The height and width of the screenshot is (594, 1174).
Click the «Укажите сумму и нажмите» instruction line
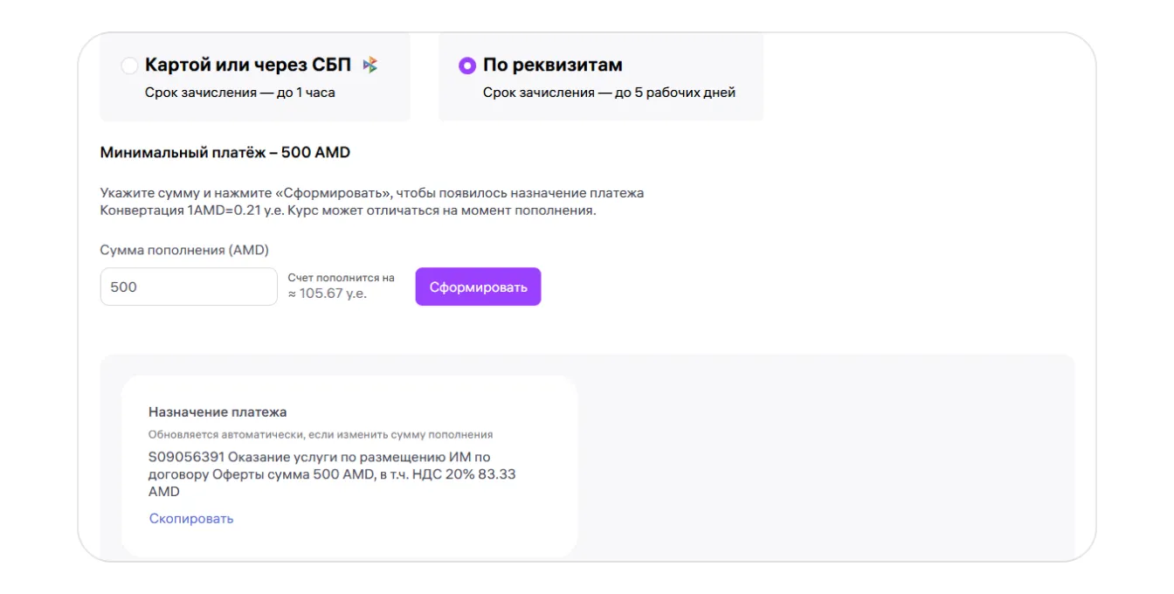pyautogui.click(x=371, y=192)
